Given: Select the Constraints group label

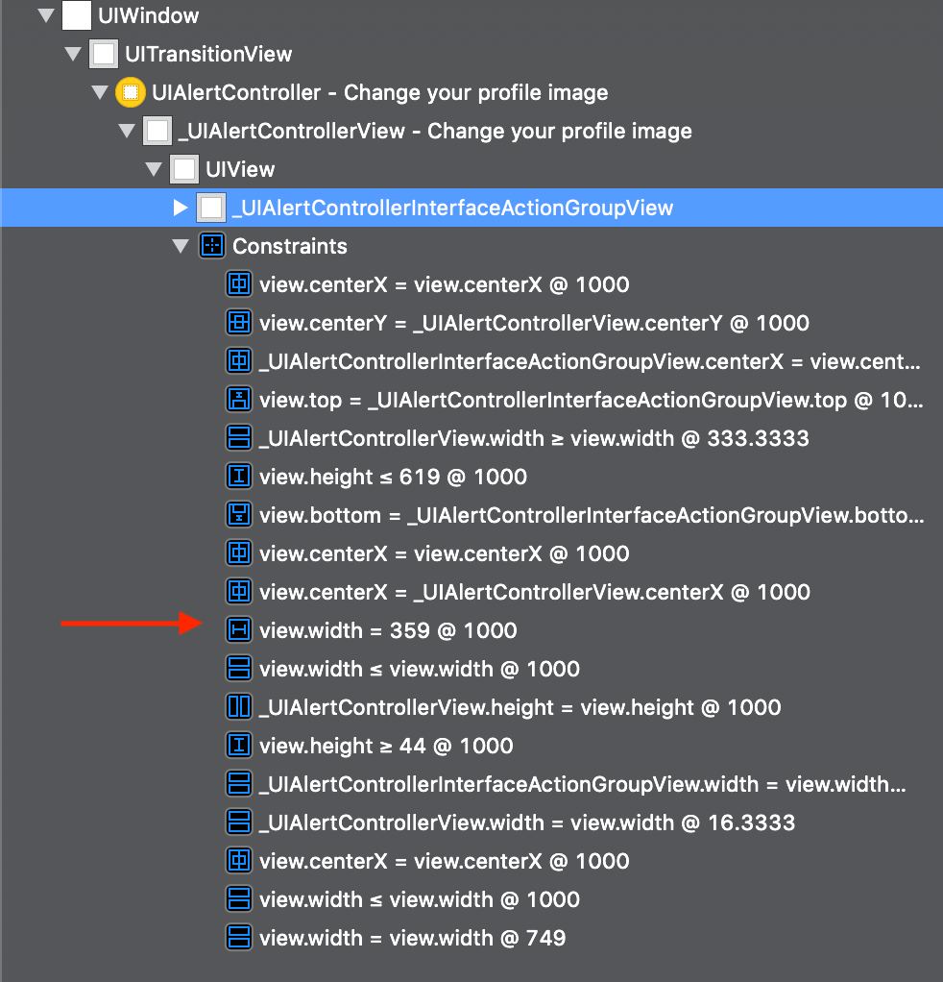Looking at the screenshot, I should (290, 246).
